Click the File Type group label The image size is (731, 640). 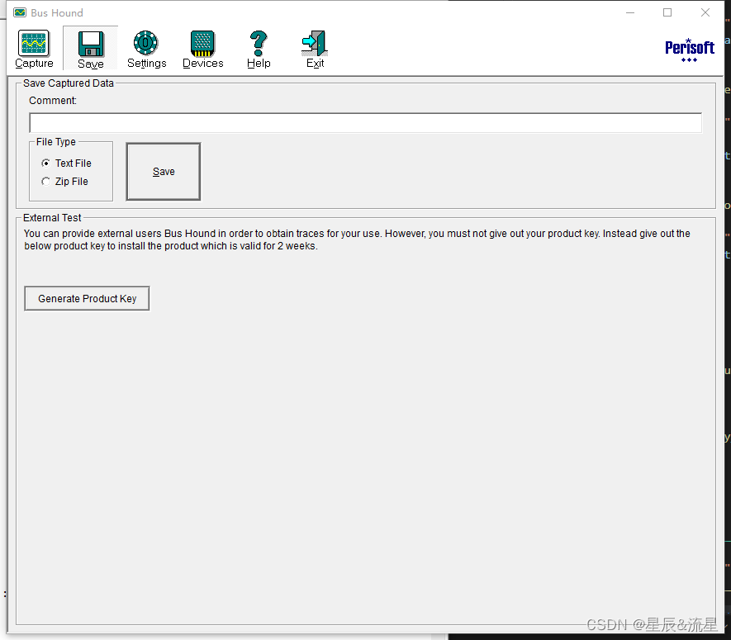pos(56,142)
